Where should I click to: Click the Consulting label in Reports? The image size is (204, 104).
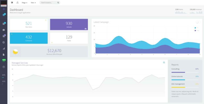click(x=175, y=69)
